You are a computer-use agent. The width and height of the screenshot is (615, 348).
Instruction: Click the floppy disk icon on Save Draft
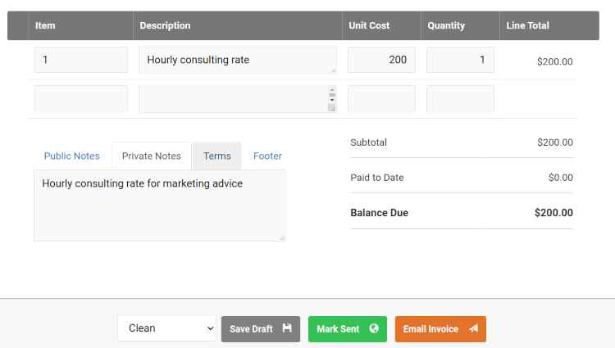pos(287,328)
